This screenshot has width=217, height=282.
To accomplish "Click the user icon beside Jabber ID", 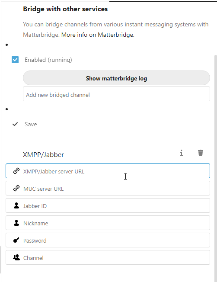I will (x=16, y=205).
